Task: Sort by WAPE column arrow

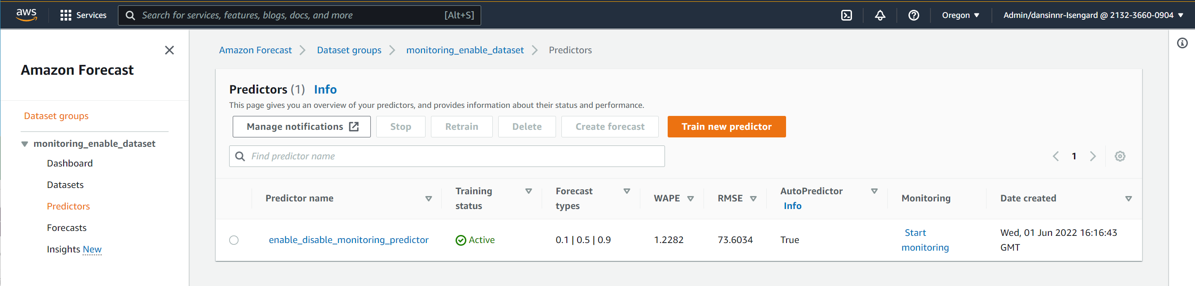Action: click(690, 199)
